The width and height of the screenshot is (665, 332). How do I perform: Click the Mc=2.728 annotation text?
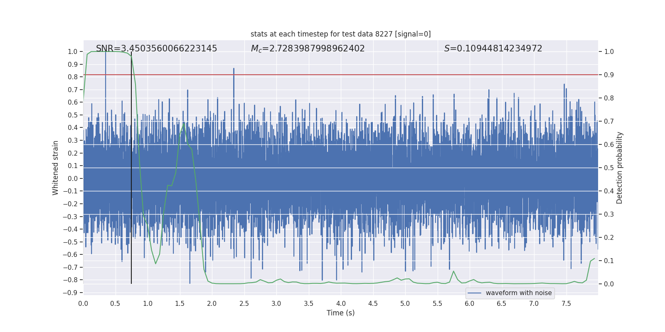tap(308, 49)
